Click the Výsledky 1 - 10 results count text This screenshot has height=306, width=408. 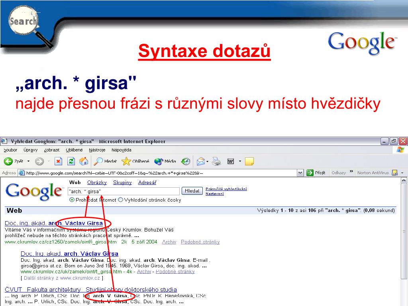coord(326,210)
